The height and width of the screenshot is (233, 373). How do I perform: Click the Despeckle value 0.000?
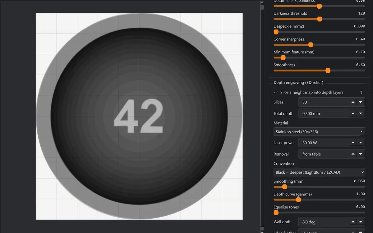click(359, 26)
